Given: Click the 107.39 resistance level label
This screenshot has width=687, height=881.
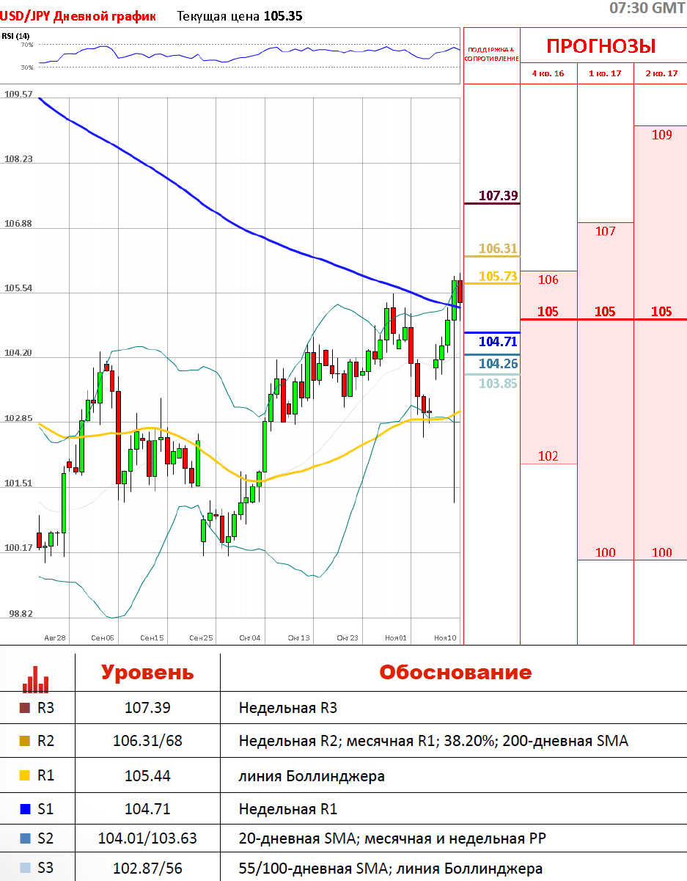Looking at the screenshot, I should click(498, 196).
